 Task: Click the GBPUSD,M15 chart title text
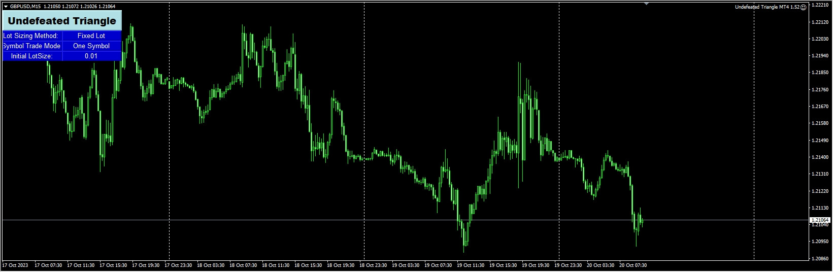coord(25,7)
